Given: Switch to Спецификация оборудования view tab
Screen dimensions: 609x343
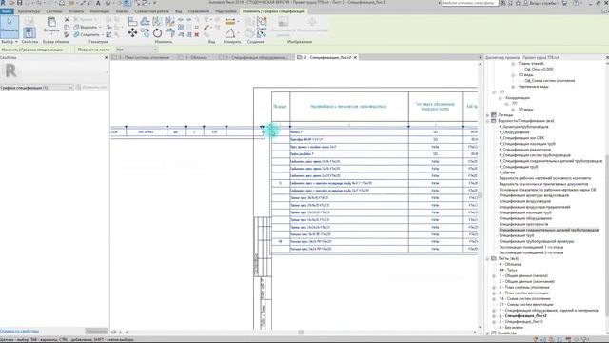Looking at the screenshot, I should pos(255,57).
